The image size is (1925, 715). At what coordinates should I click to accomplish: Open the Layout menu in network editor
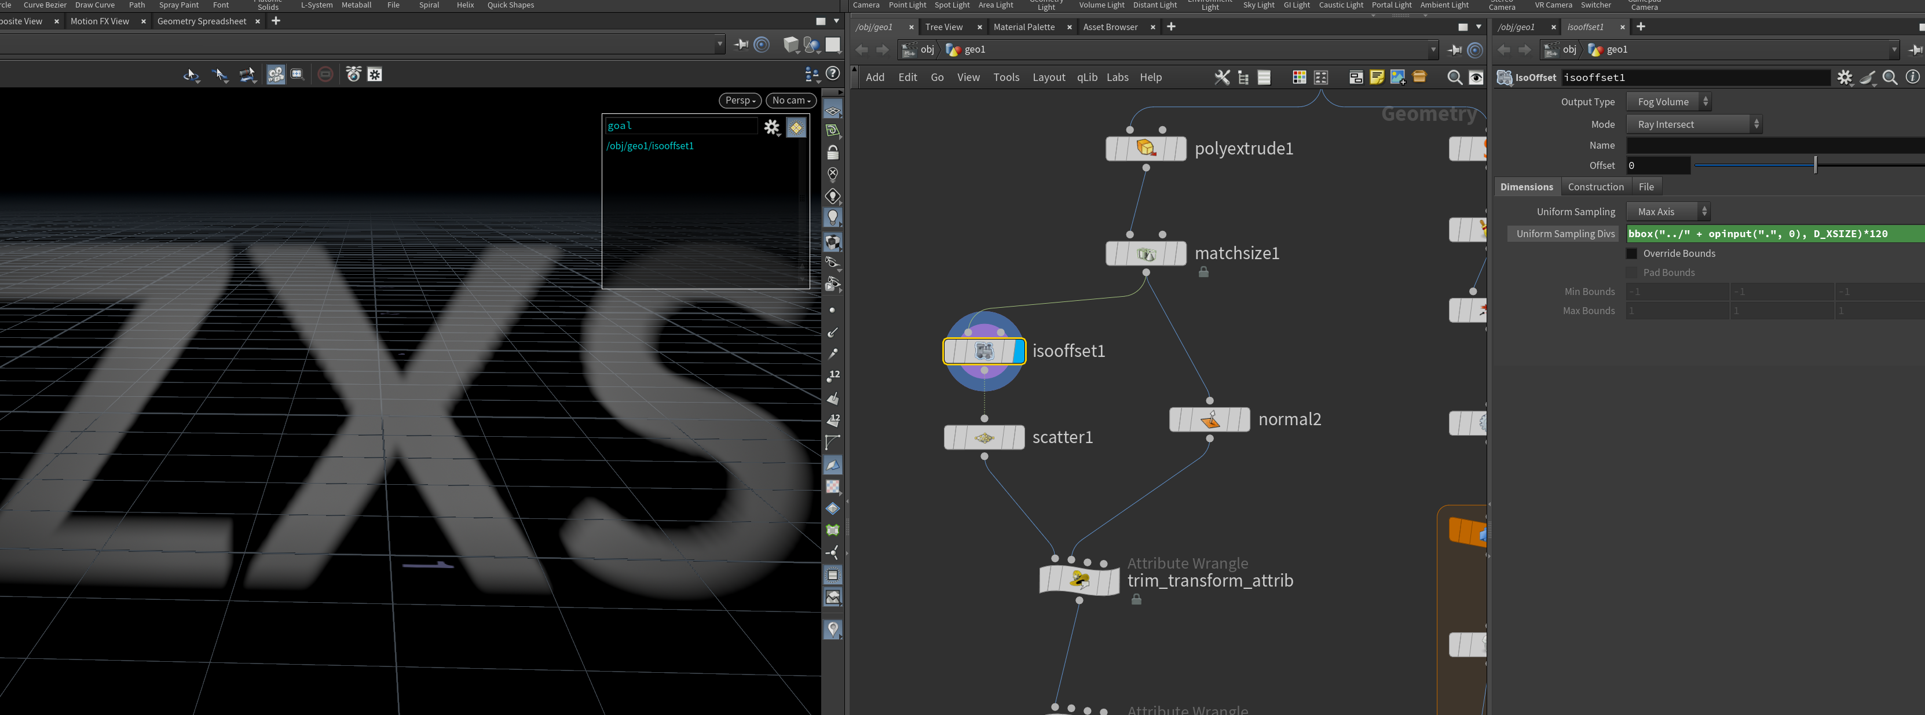coord(1048,78)
